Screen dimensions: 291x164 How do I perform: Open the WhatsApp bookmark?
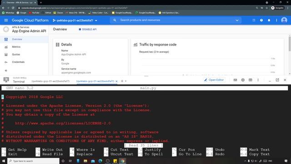pyautogui.click(x=8, y=13)
